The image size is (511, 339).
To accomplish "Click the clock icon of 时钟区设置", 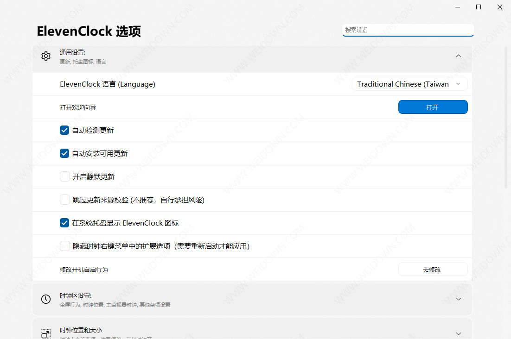I will click(x=46, y=299).
